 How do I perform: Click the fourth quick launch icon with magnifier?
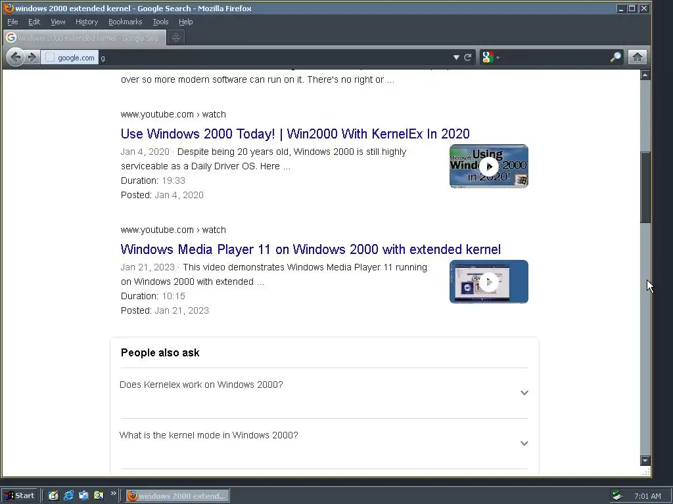coord(99,496)
